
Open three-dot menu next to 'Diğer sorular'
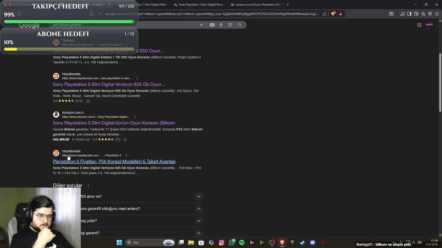click(88, 186)
